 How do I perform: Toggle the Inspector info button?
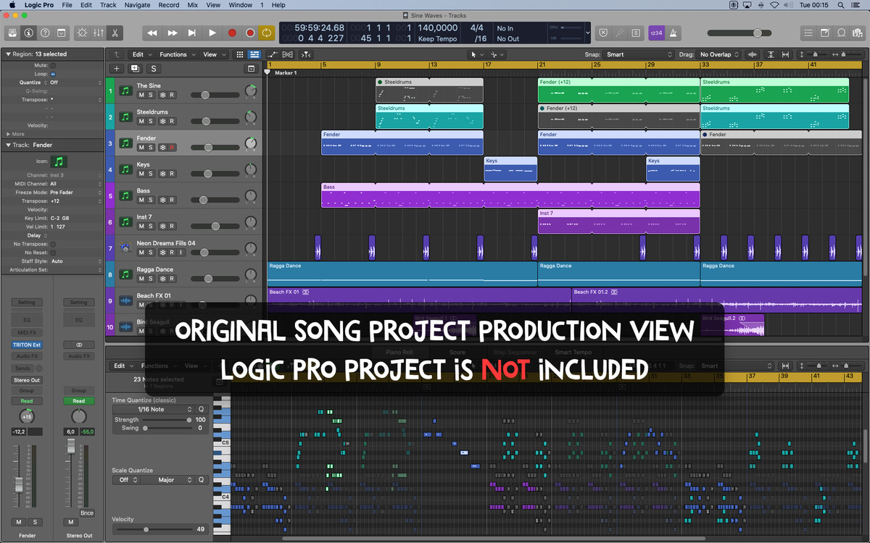click(28, 33)
